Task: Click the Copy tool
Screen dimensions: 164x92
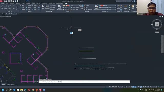Action: (x=22, y=8)
